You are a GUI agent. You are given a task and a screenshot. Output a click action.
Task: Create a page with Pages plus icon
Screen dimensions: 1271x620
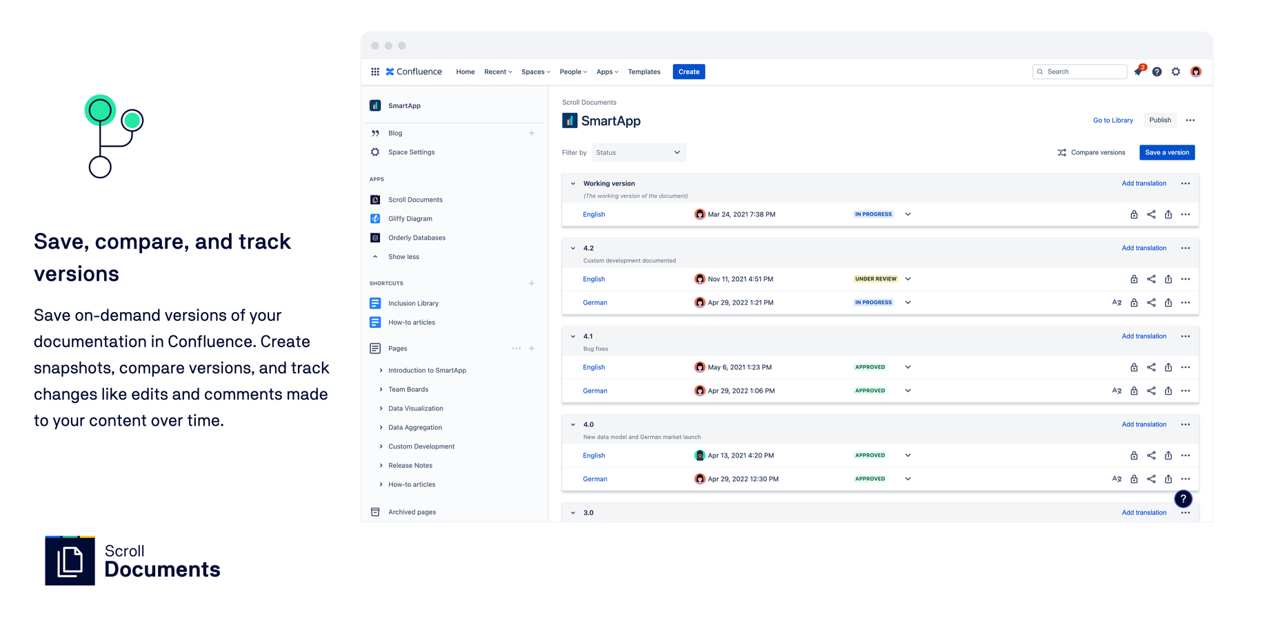[532, 349]
